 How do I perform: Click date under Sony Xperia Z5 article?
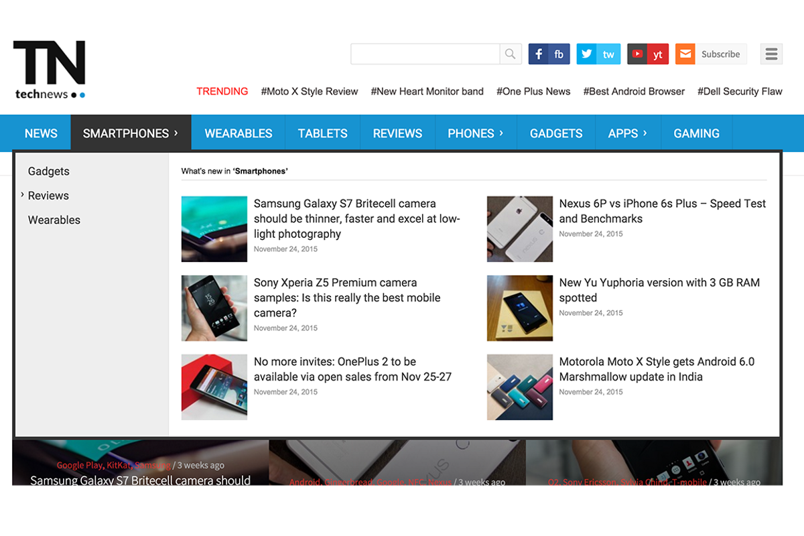(285, 328)
